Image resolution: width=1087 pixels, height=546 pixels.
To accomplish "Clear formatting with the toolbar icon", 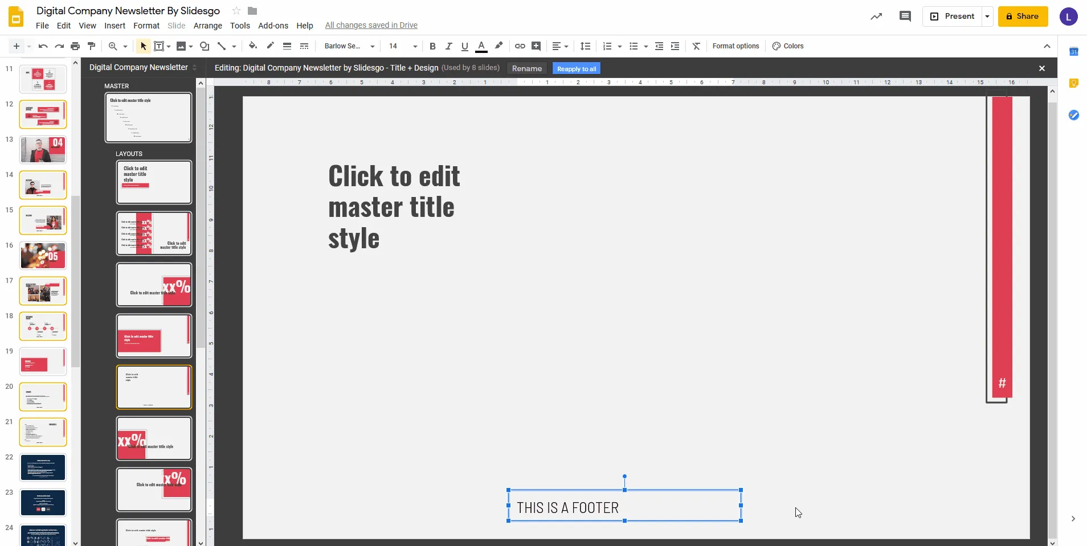I will (x=696, y=46).
